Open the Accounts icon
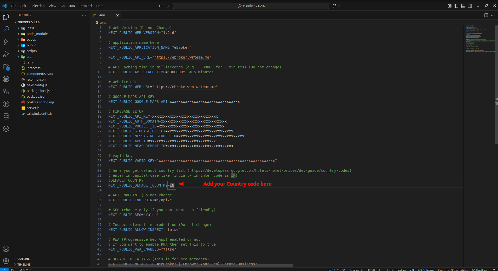Viewport: 498px width, 271px height. point(6,249)
